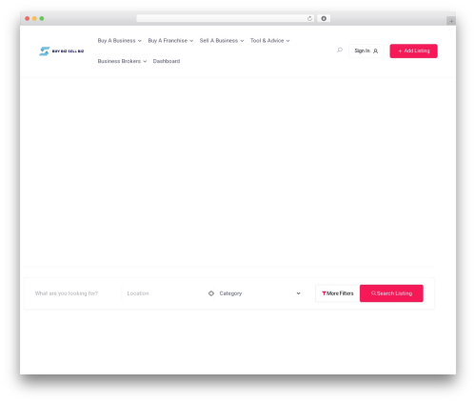Expand the Sell A Business menu

click(222, 41)
